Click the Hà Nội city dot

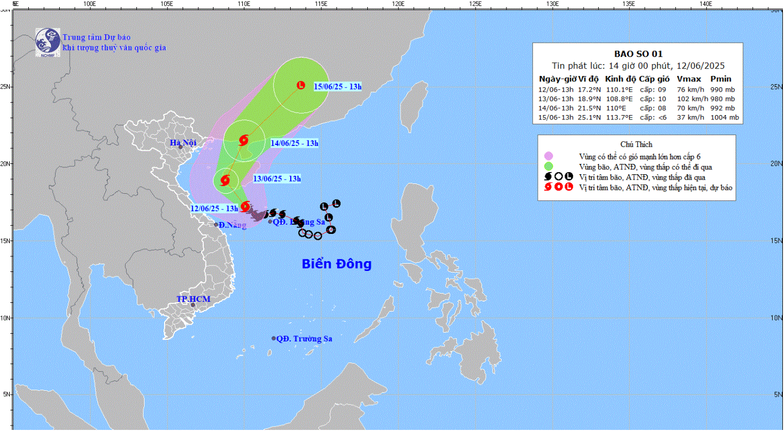coord(180,147)
